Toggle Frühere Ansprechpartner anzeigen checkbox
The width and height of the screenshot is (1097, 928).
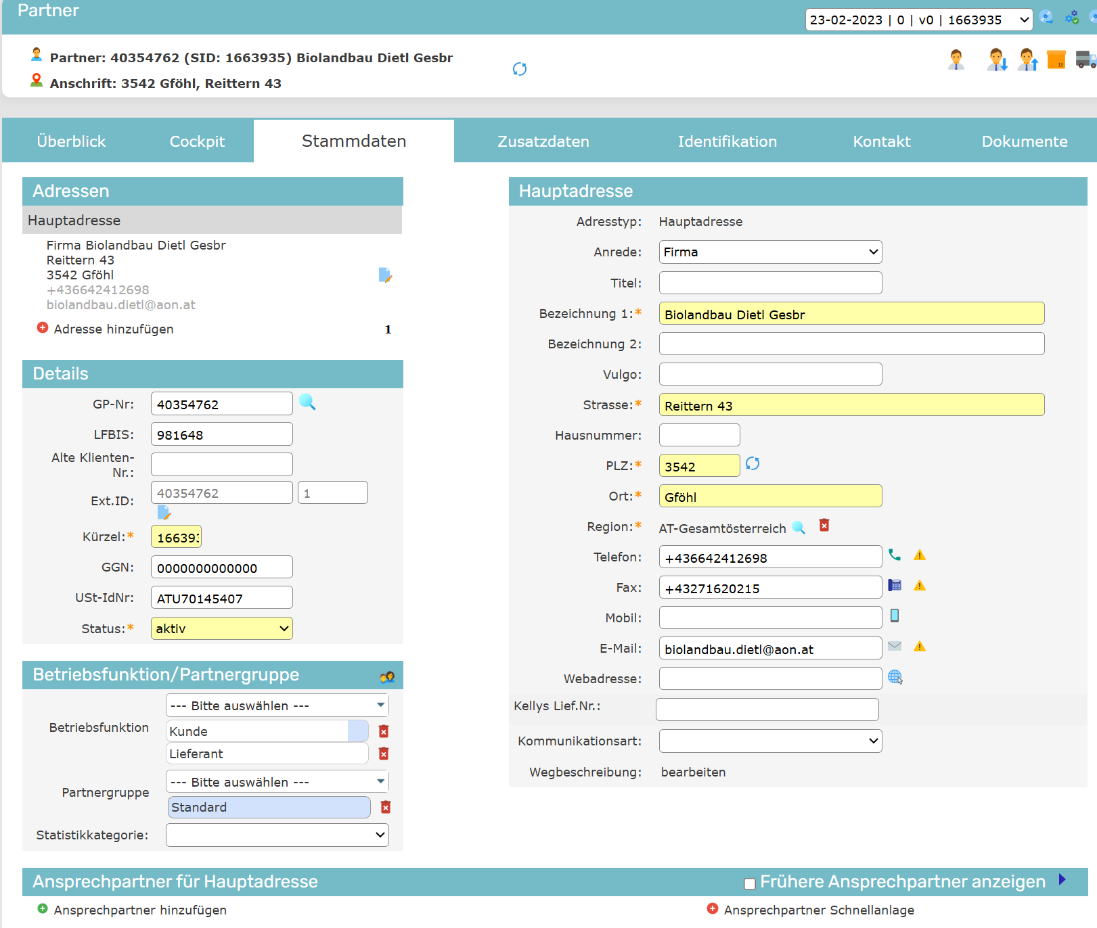tap(750, 884)
